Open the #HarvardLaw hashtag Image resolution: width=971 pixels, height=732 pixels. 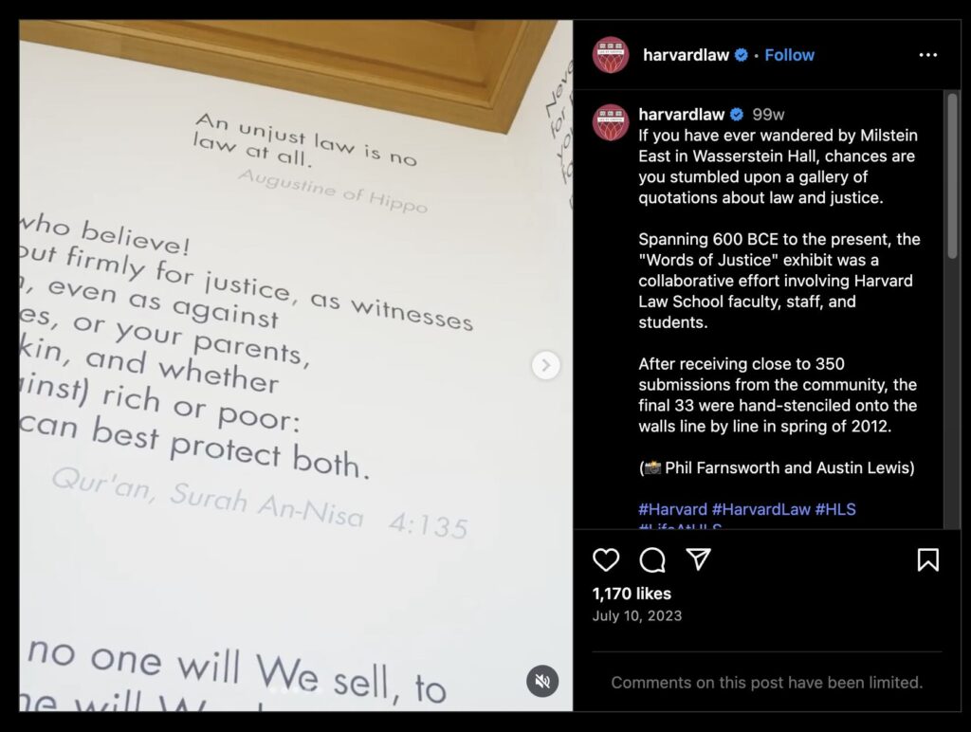click(761, 509)
